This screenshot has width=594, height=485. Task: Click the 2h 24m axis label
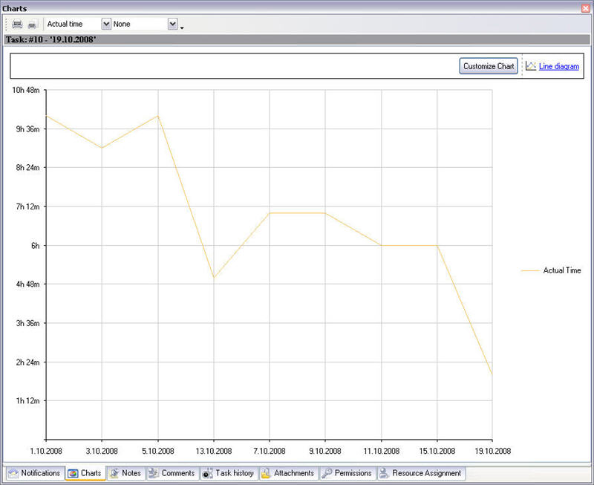pos(27,362)
